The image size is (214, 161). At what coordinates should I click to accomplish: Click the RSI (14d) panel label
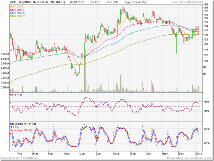(16, 94)
